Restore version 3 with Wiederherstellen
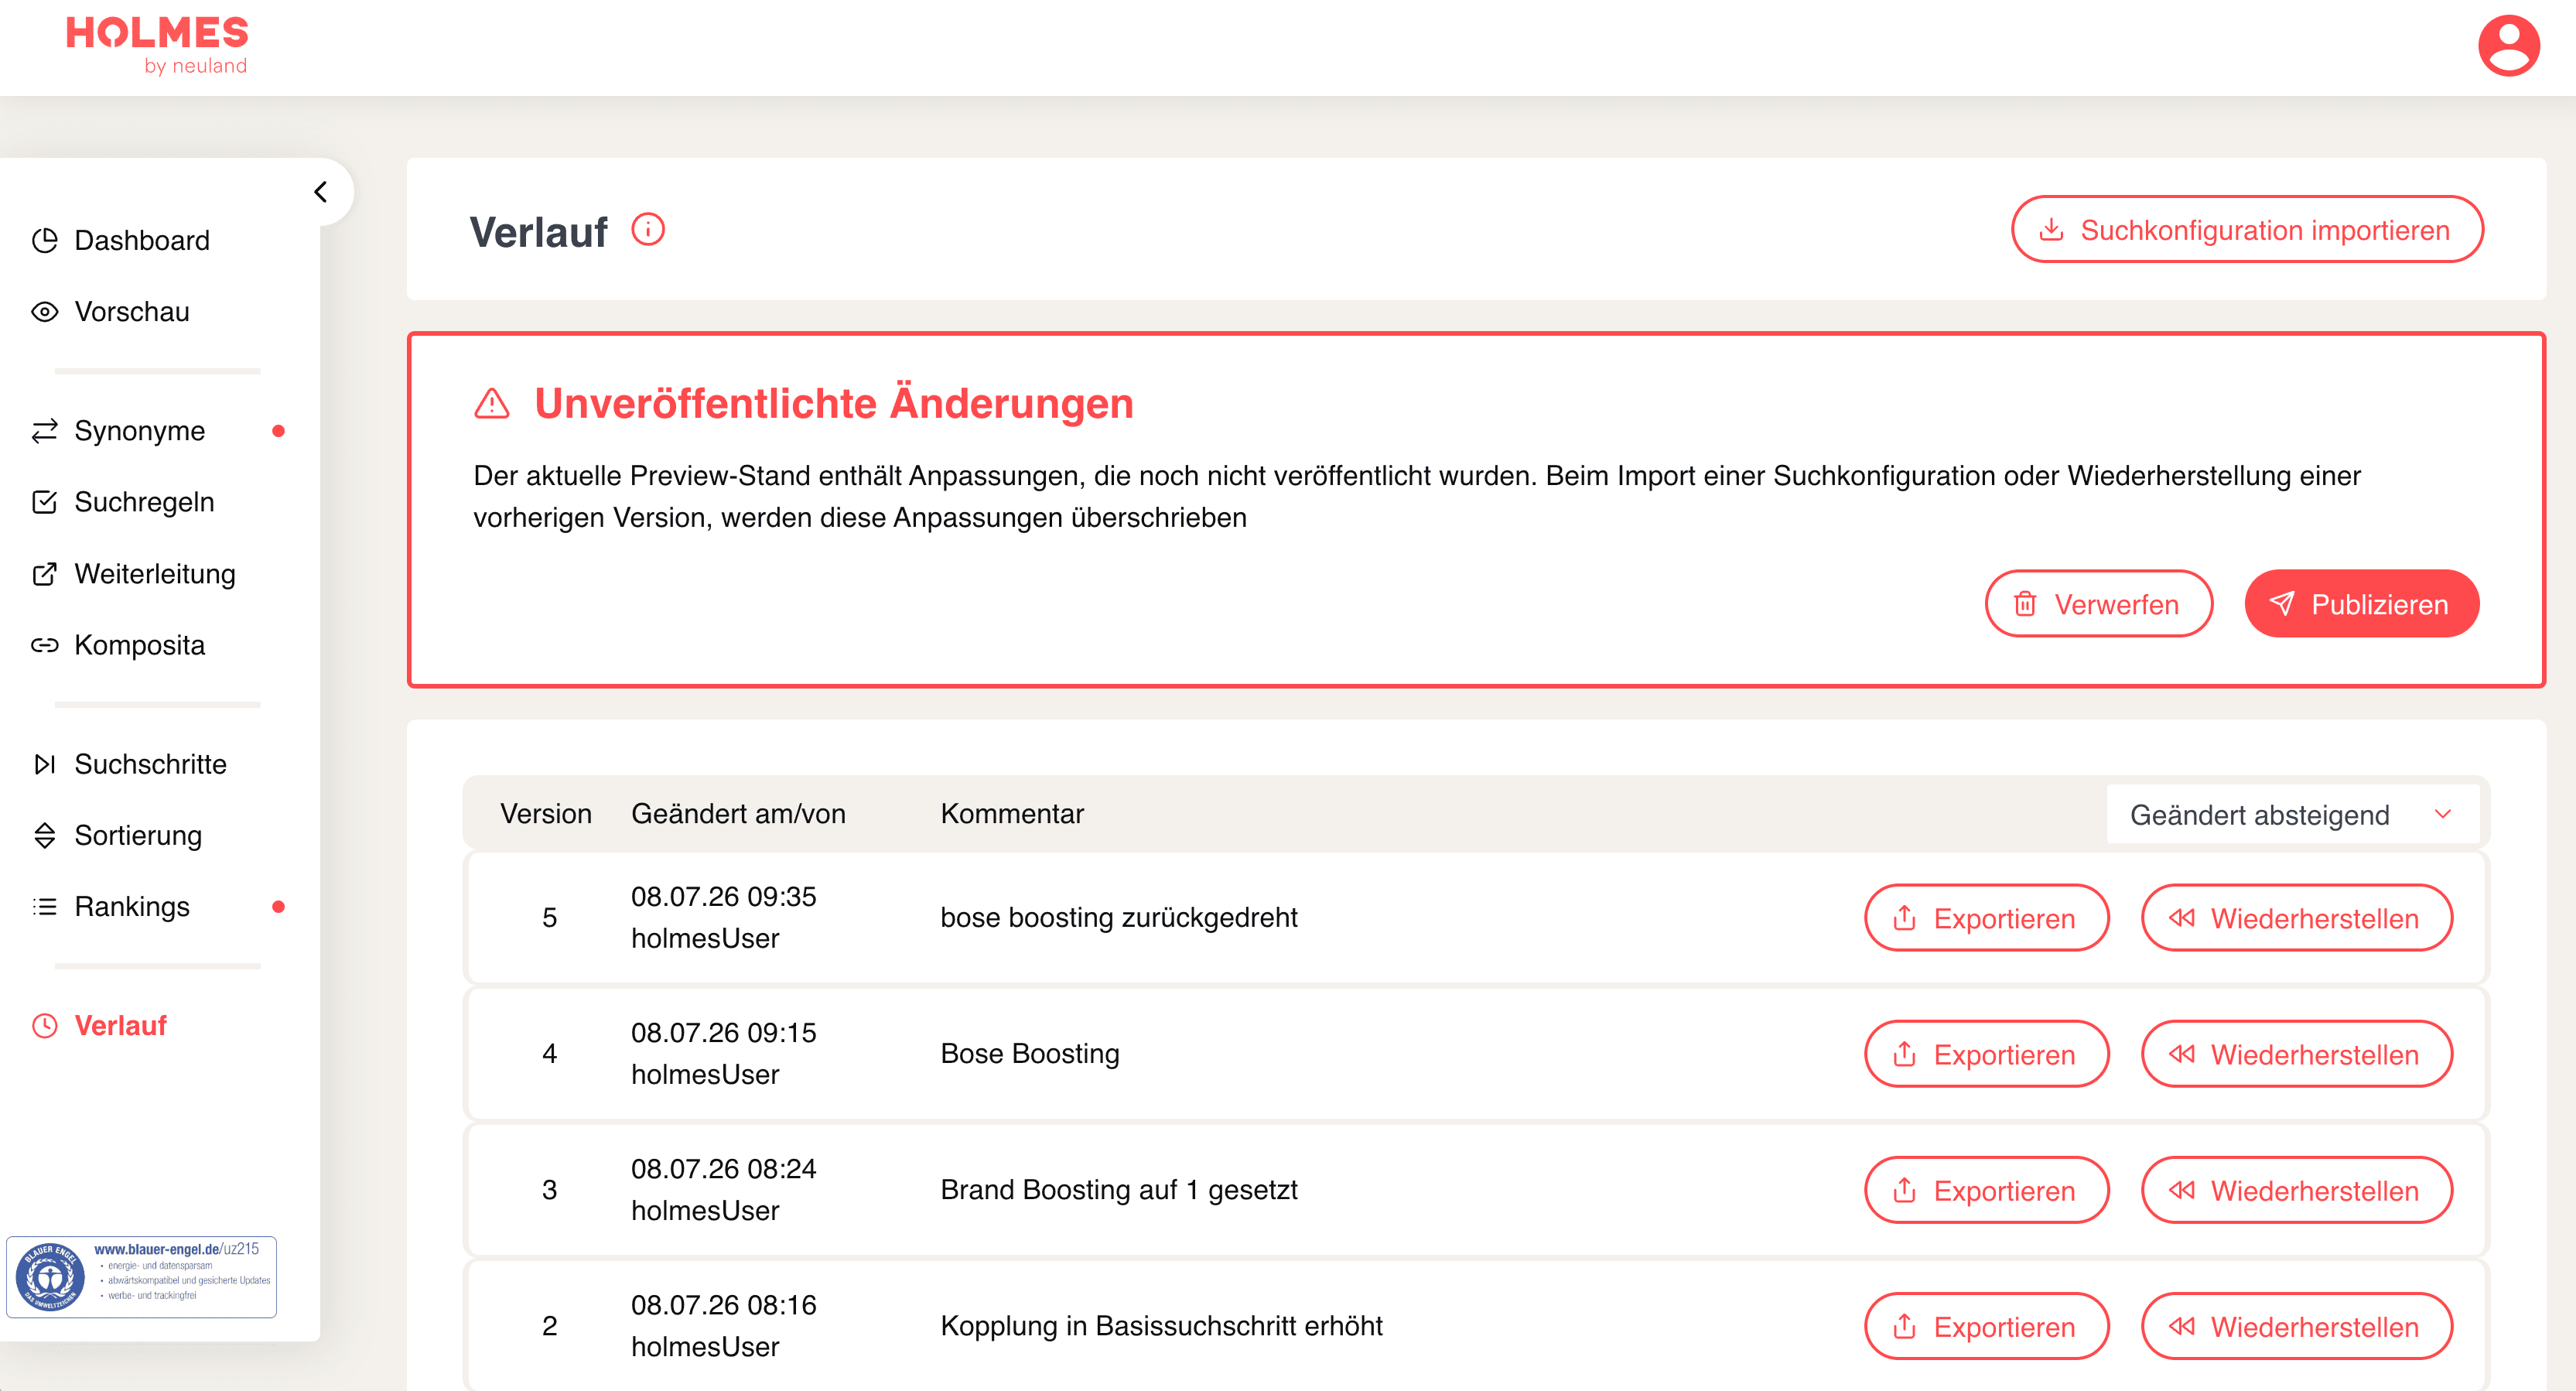The height and width of the screenshot is (1391, 2576). tap(2296, 1189)
